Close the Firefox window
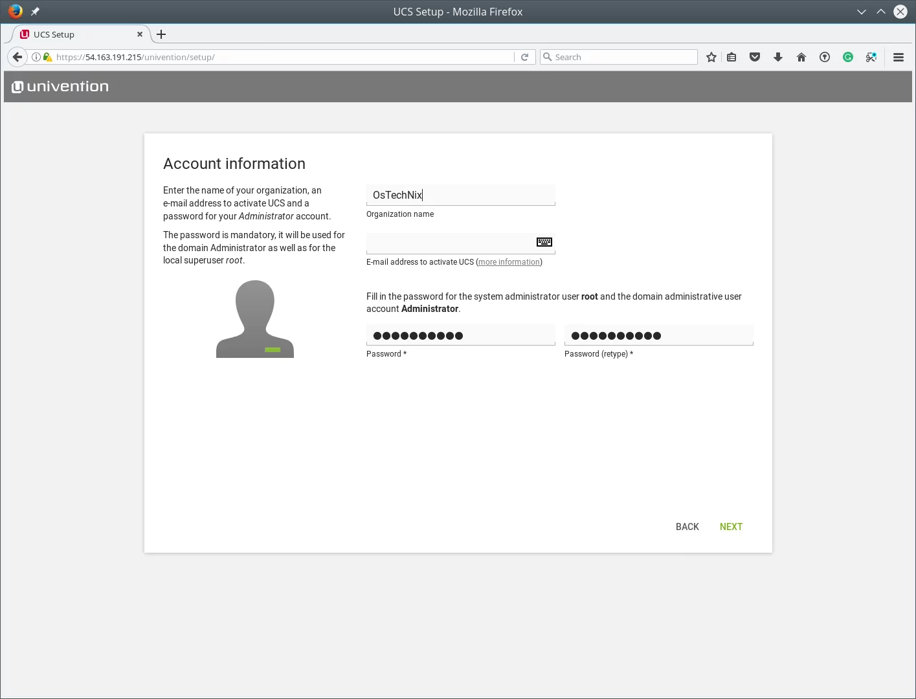916x699 pixels. click(x=900, y=12)
